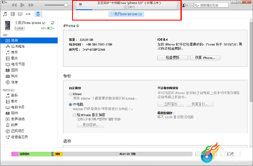Click the three-dots more libraries icon
Screen dimensions: 253x166
pos(28,14)
